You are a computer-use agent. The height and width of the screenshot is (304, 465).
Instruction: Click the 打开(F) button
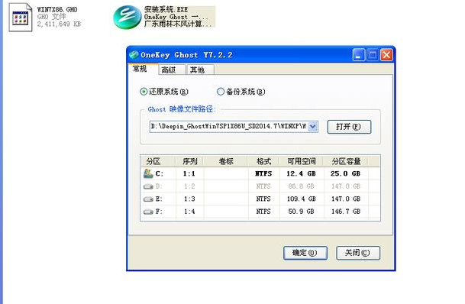pyautogui.click(x=349, y=127)
